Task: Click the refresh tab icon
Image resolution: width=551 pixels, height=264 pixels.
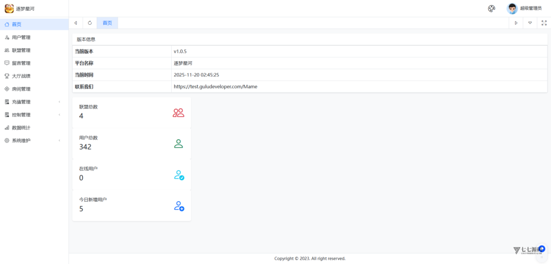Action: tap(90, 23)
